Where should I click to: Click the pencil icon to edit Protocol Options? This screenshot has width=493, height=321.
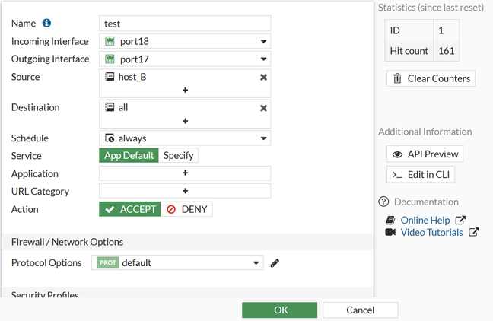tap(275, 263)
